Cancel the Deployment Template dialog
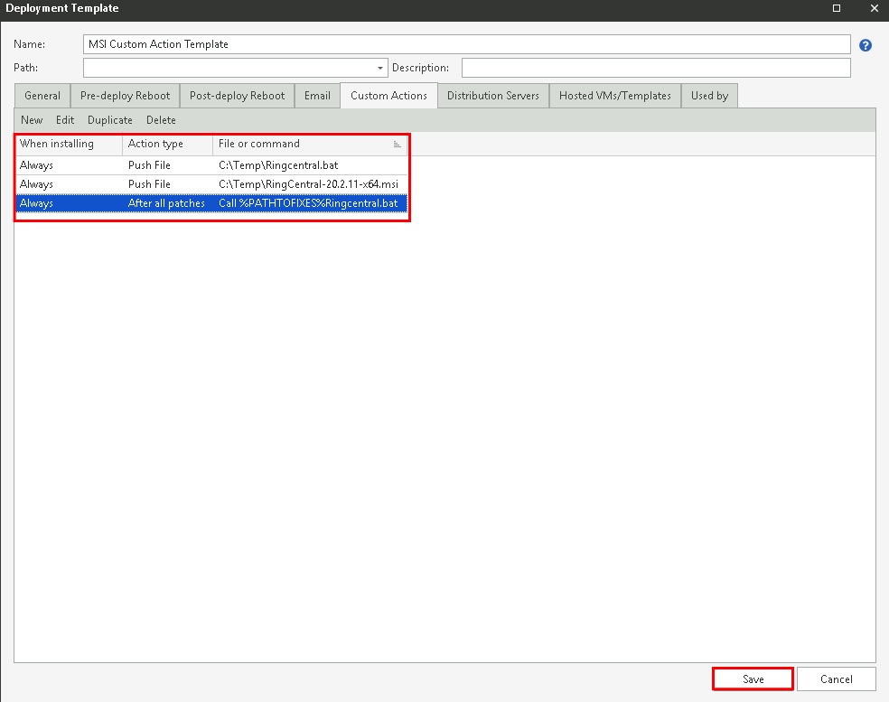Viewport: 889px width, 702px height. point(836,679)
